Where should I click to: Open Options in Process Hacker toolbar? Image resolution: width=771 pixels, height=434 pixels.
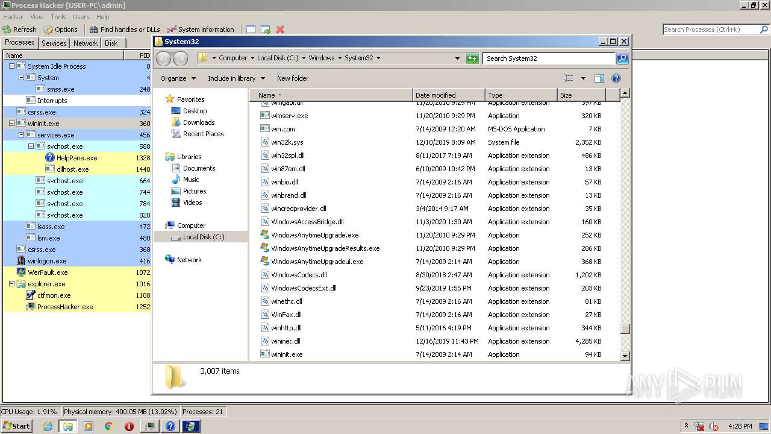[61, 29]
